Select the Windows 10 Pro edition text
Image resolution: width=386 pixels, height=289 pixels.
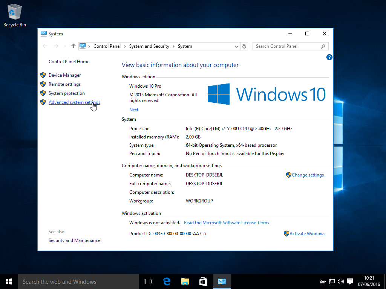145,86
